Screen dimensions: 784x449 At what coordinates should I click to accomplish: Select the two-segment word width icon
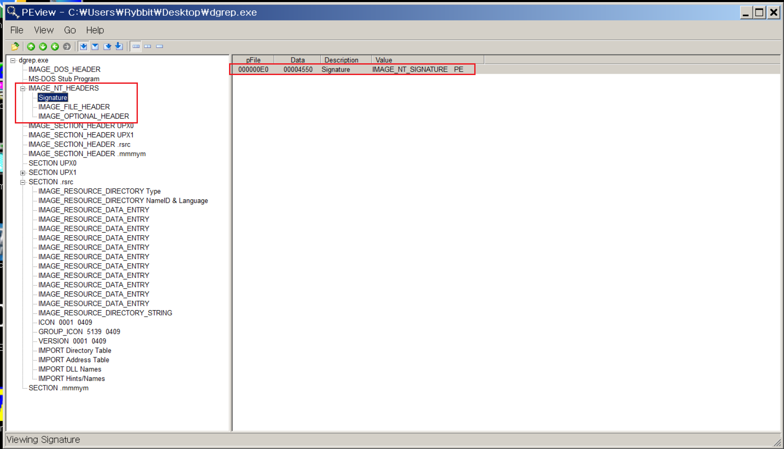(148, 46)
